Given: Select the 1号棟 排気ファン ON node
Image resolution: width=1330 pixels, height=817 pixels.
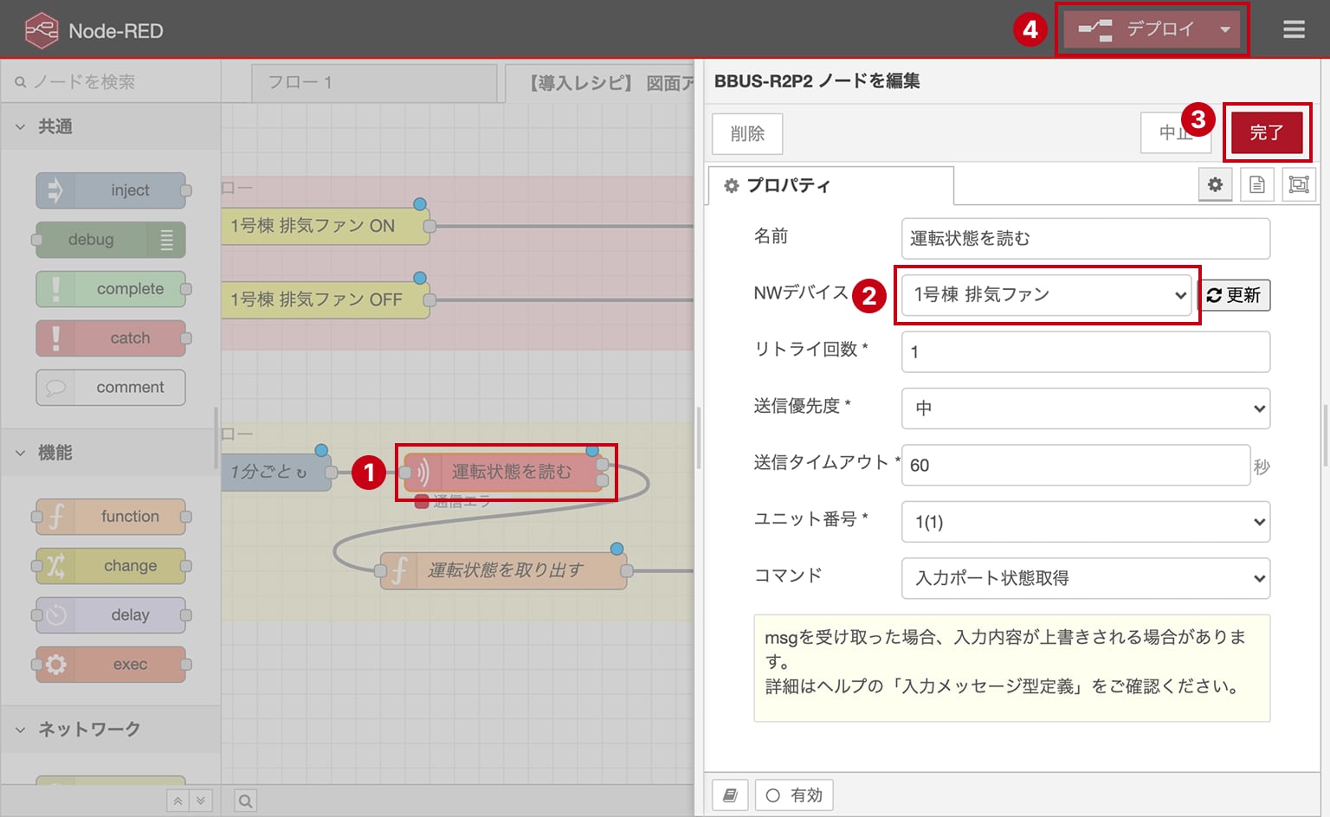Looking at the screenshot, I should click(x=325, y=226).
